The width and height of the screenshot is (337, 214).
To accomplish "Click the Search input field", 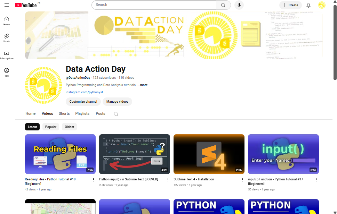I will tap(154, 5).
